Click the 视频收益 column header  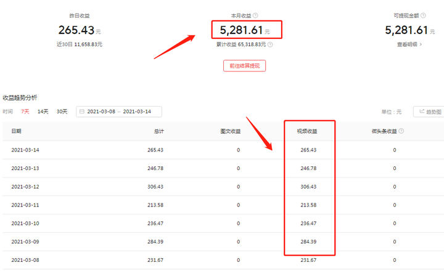pos(307,131)
